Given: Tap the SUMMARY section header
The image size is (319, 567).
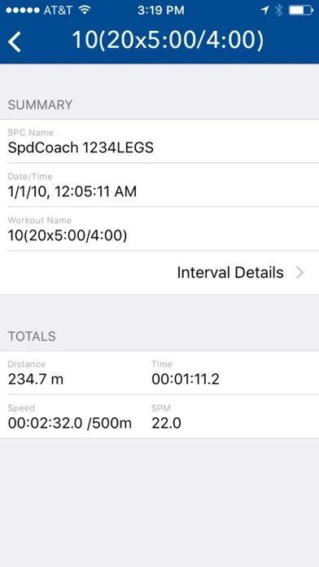Looking at the screenshot, I should click(x=40, y=105).
